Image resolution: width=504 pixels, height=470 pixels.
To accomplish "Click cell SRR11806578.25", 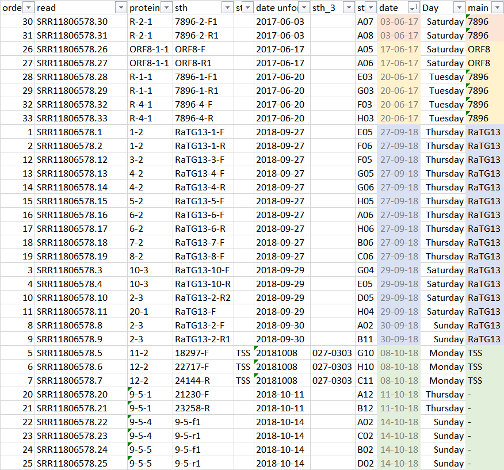I will click(x=81, y=464).
